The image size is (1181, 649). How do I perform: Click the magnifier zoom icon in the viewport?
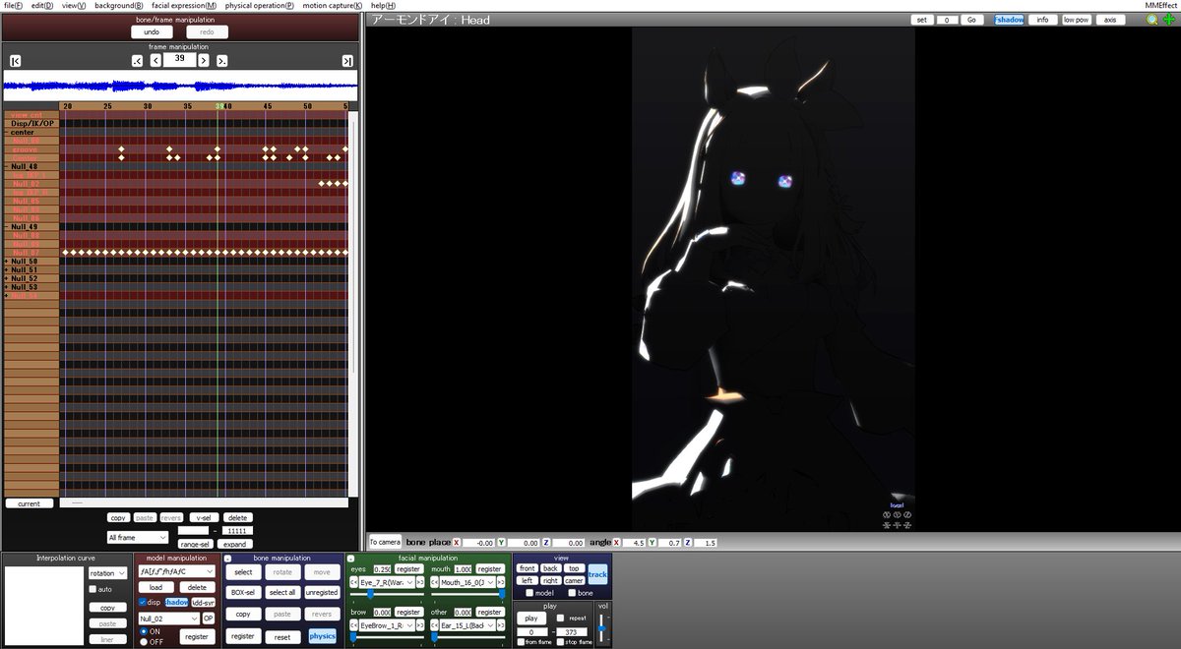pyautogui.click(x=1151, y=19)
